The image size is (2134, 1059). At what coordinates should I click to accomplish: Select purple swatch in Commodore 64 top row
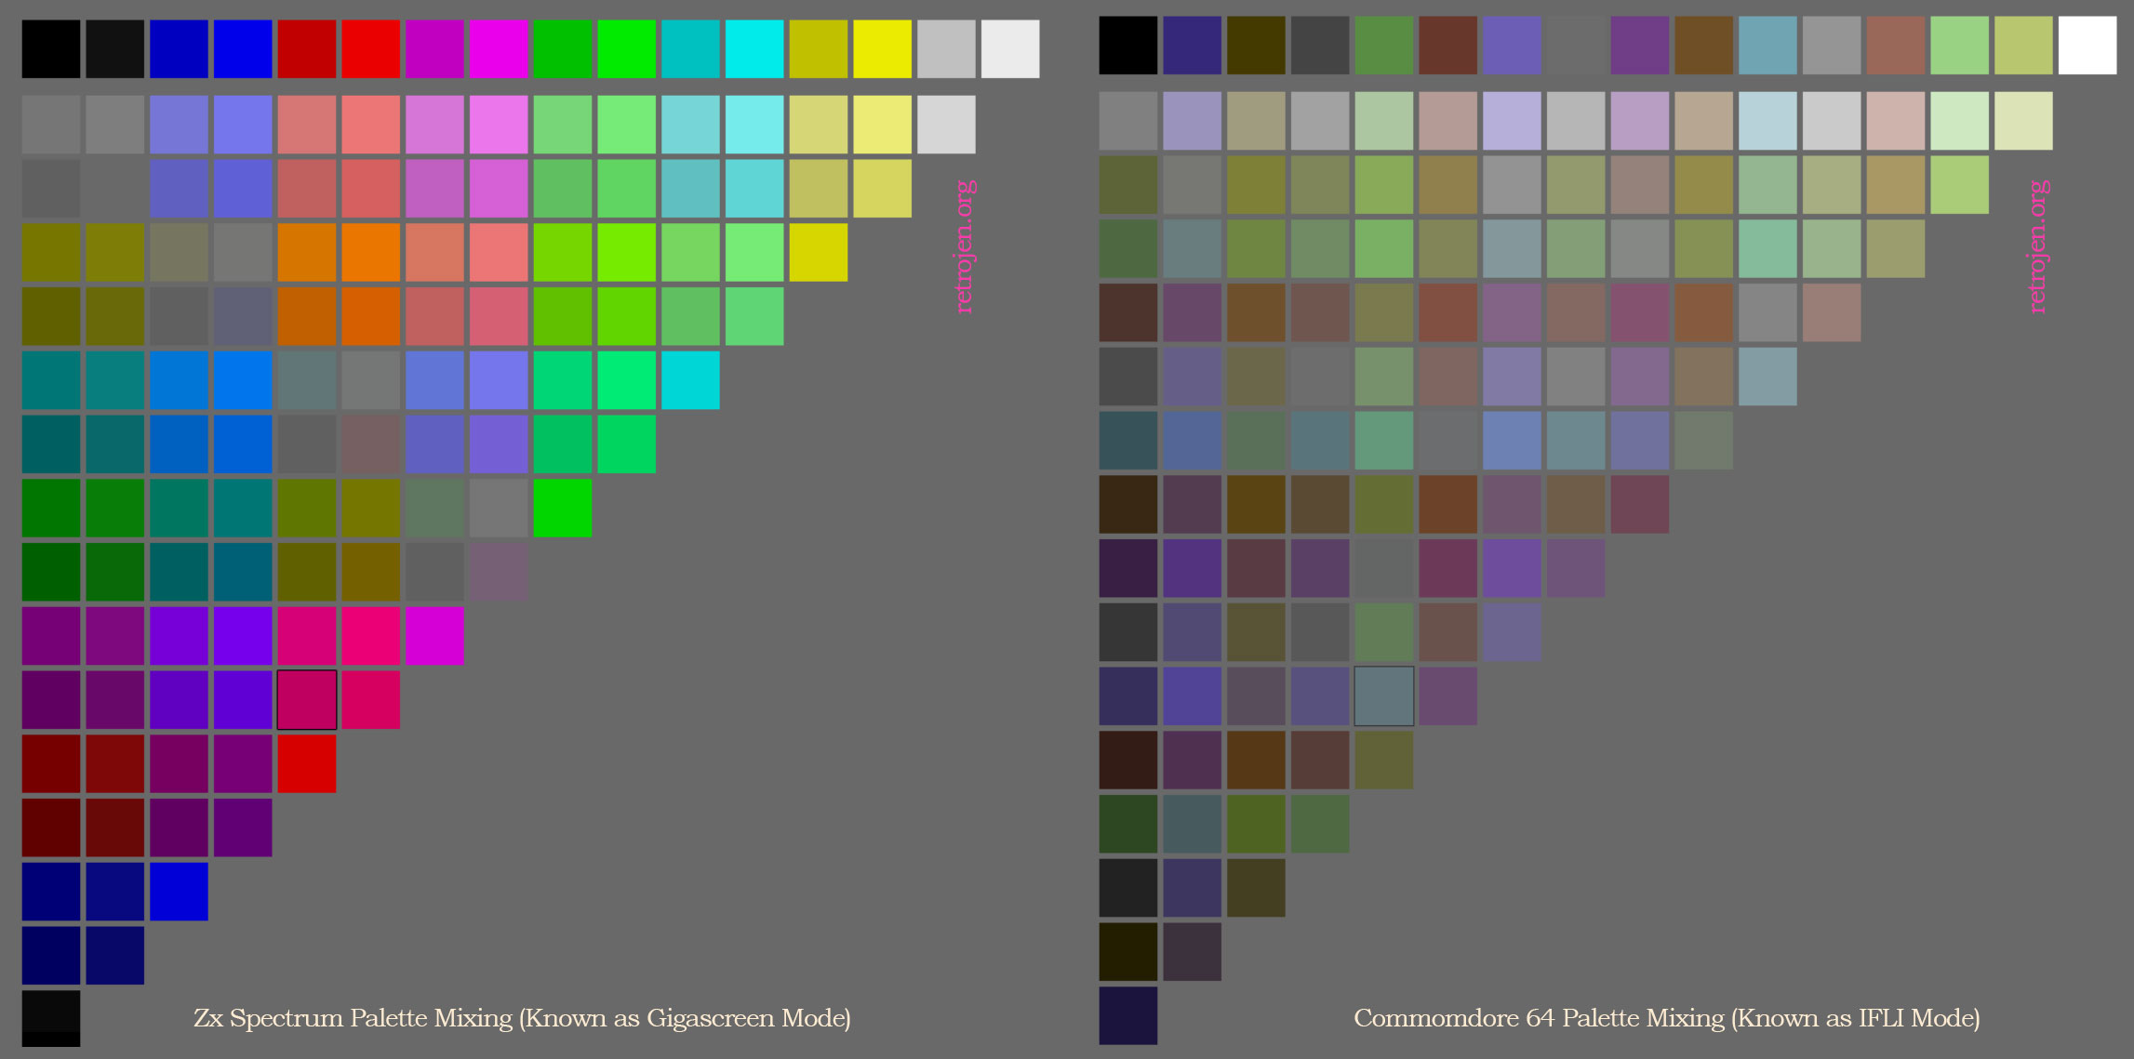[1640, 46]
